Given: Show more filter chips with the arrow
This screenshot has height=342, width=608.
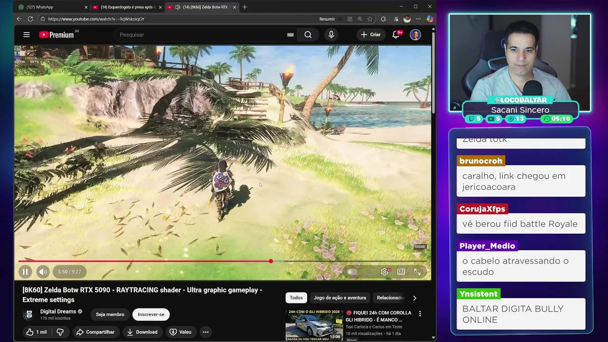Looking at the screenshot, I should (415, 298).
